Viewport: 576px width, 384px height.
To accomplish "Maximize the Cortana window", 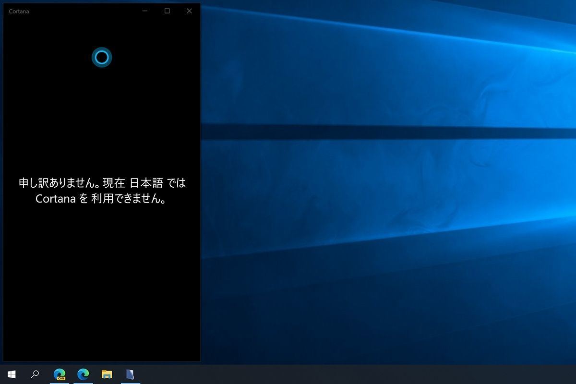I will [167, 11].
